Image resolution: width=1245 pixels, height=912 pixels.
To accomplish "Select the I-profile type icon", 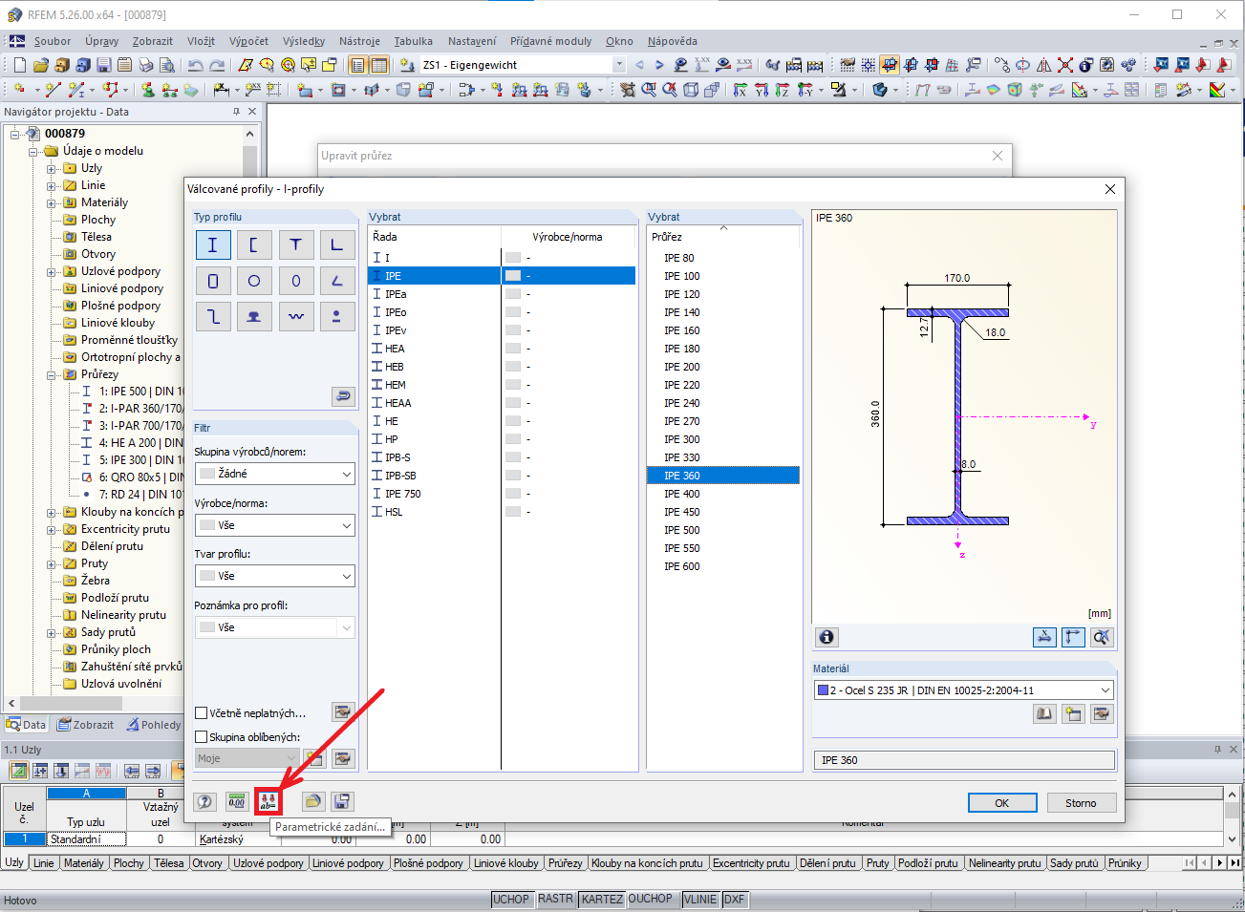I will tap(212, 245).
